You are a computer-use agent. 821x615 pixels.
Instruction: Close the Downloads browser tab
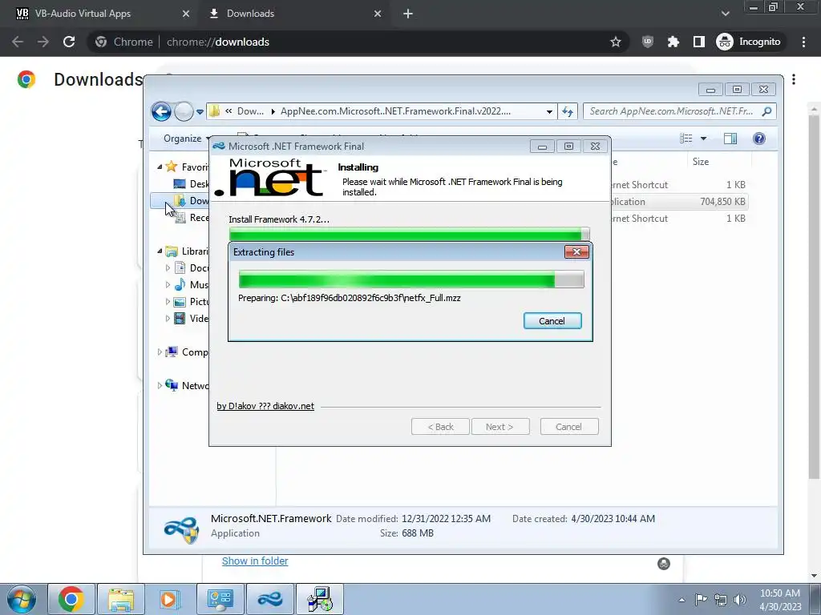tap(378, 14)
